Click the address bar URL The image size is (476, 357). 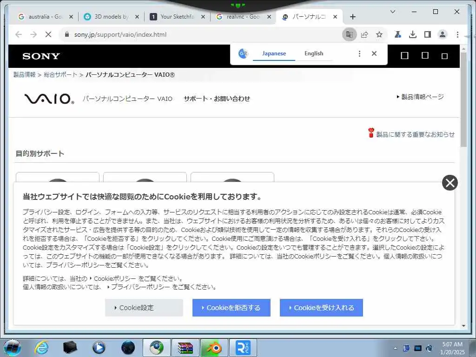(x=120, y=34)
